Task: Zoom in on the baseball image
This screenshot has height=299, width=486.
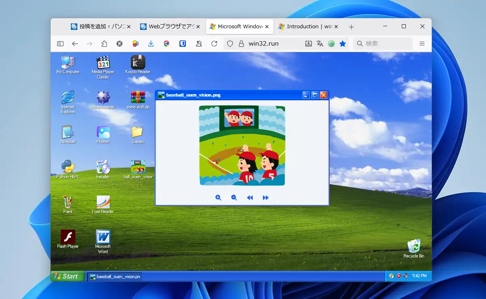Action: (218, 198)
